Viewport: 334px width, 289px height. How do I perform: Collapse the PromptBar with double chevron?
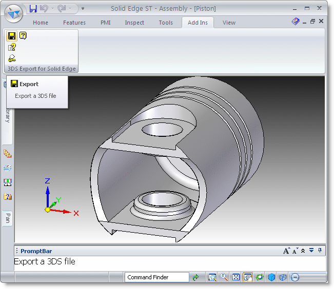(x=303, y=251)
